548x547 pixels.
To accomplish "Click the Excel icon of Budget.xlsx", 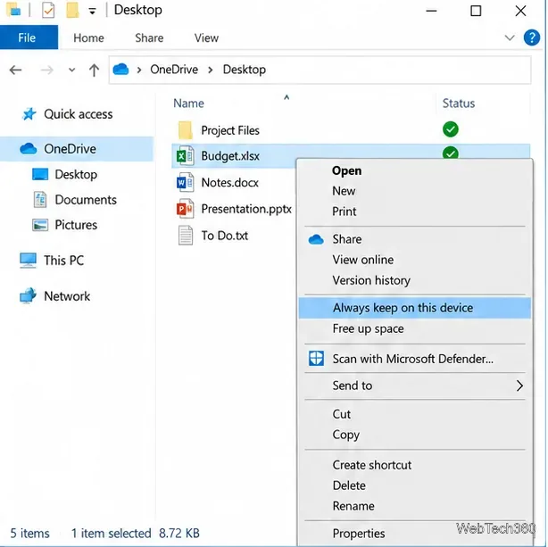I will tap(185, 156).
